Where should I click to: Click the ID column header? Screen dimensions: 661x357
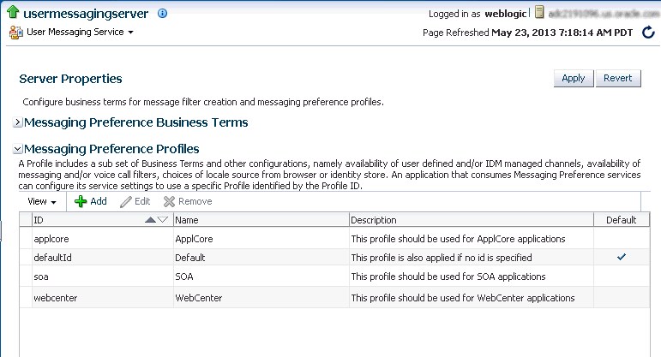pos(102,220)
